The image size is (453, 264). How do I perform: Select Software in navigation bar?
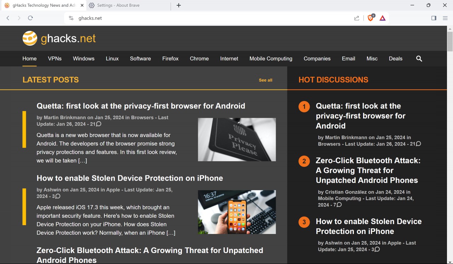(140, 59)
